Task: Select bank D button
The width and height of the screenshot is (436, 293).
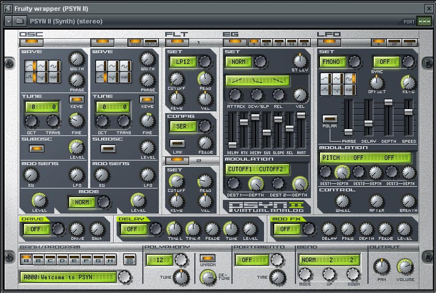Action: click(62, 259)
